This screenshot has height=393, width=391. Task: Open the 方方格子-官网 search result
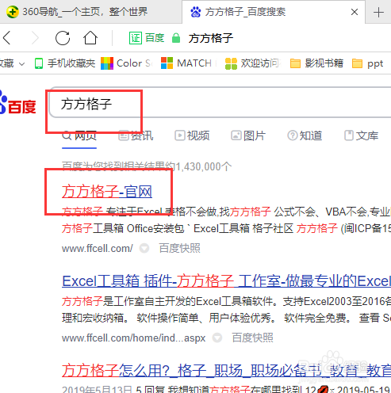[107, 192]
